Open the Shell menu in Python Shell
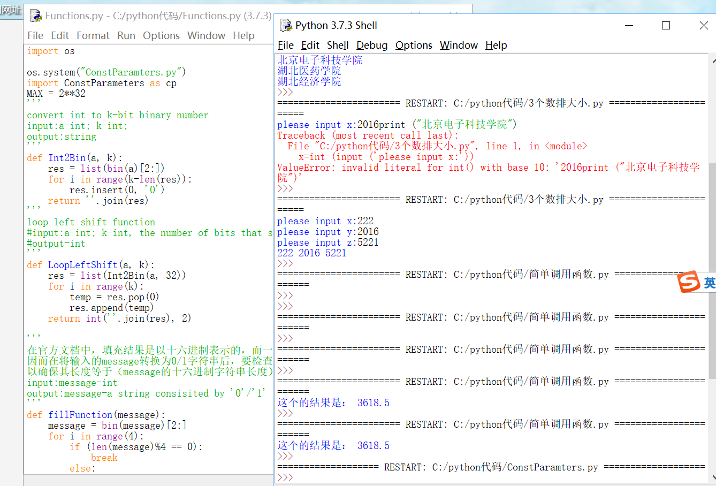716x486 pixels. pyautogui.click(x=338, y=45)
